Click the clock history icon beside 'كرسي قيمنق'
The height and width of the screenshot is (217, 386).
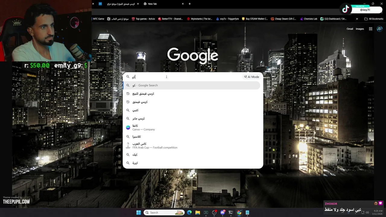tap(128, 102)
